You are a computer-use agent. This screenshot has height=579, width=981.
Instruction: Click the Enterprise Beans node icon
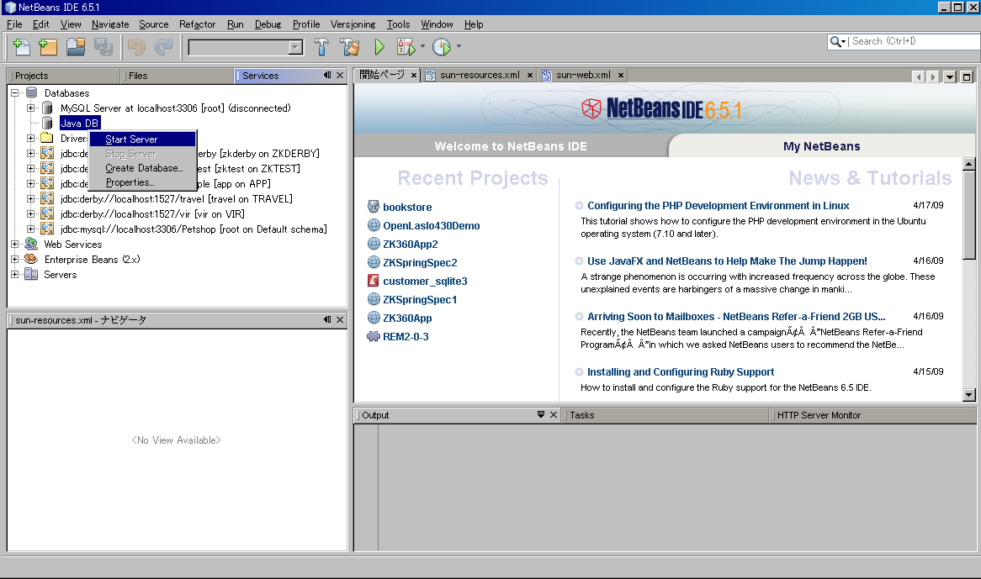pos(31,259)
